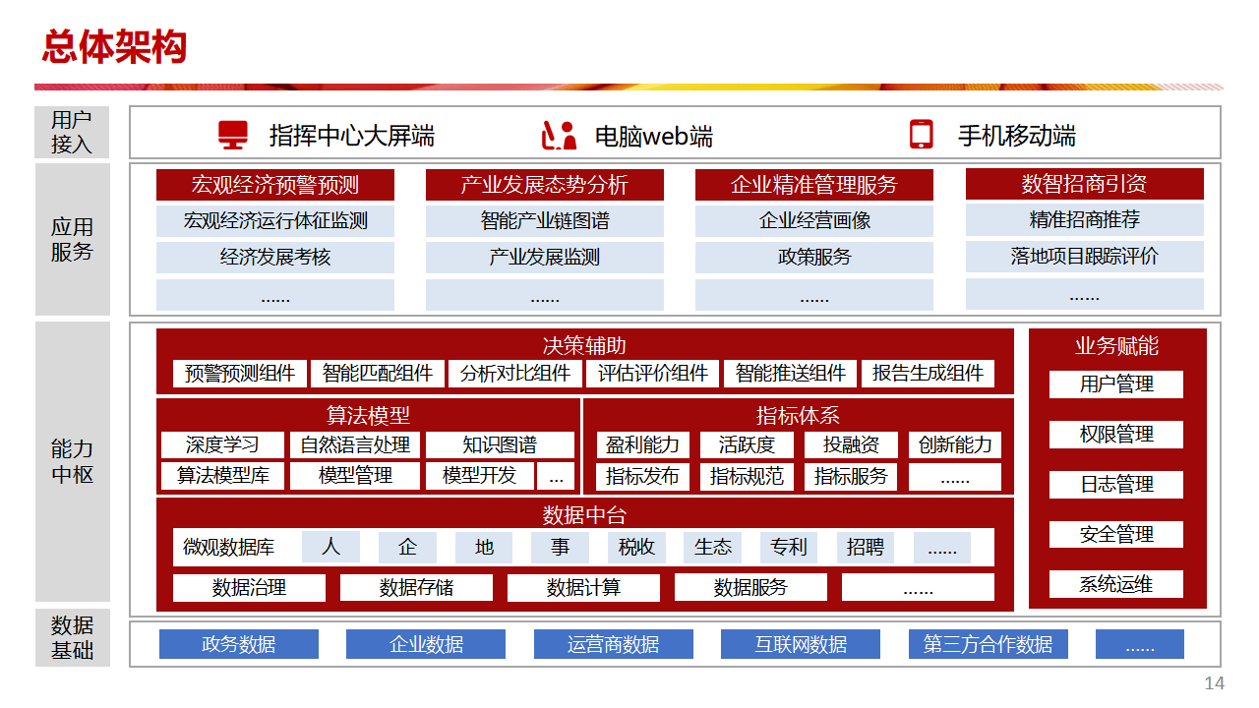Select the 电脑web端 label
Image resolution: width=1259 pixels, height=708 pixels.
click(x=654, y=136)
